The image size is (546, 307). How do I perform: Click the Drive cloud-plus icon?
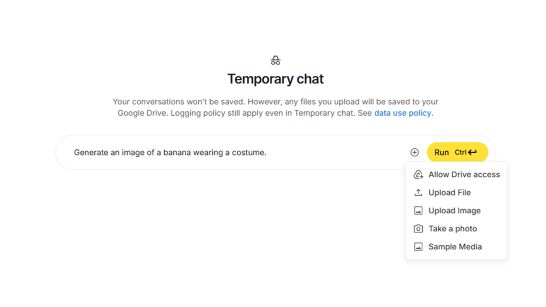pos(418,174)
